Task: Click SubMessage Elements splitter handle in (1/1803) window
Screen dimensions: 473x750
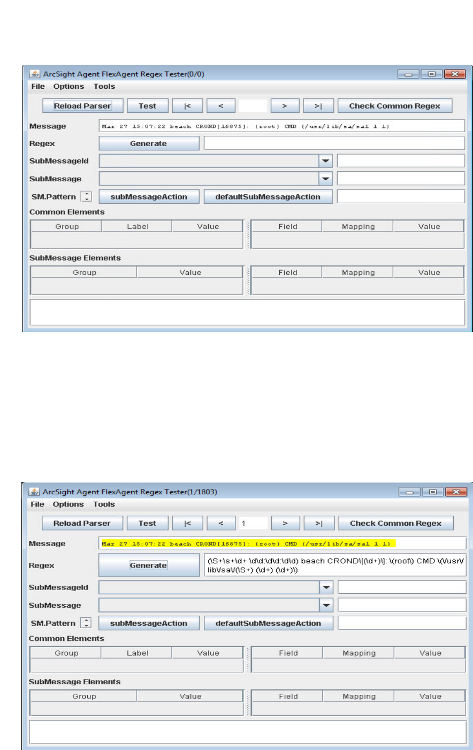Action: click(x=247, y=702)
